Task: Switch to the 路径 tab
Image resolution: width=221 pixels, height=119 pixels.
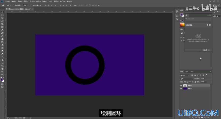Action: tap(192, 72)
